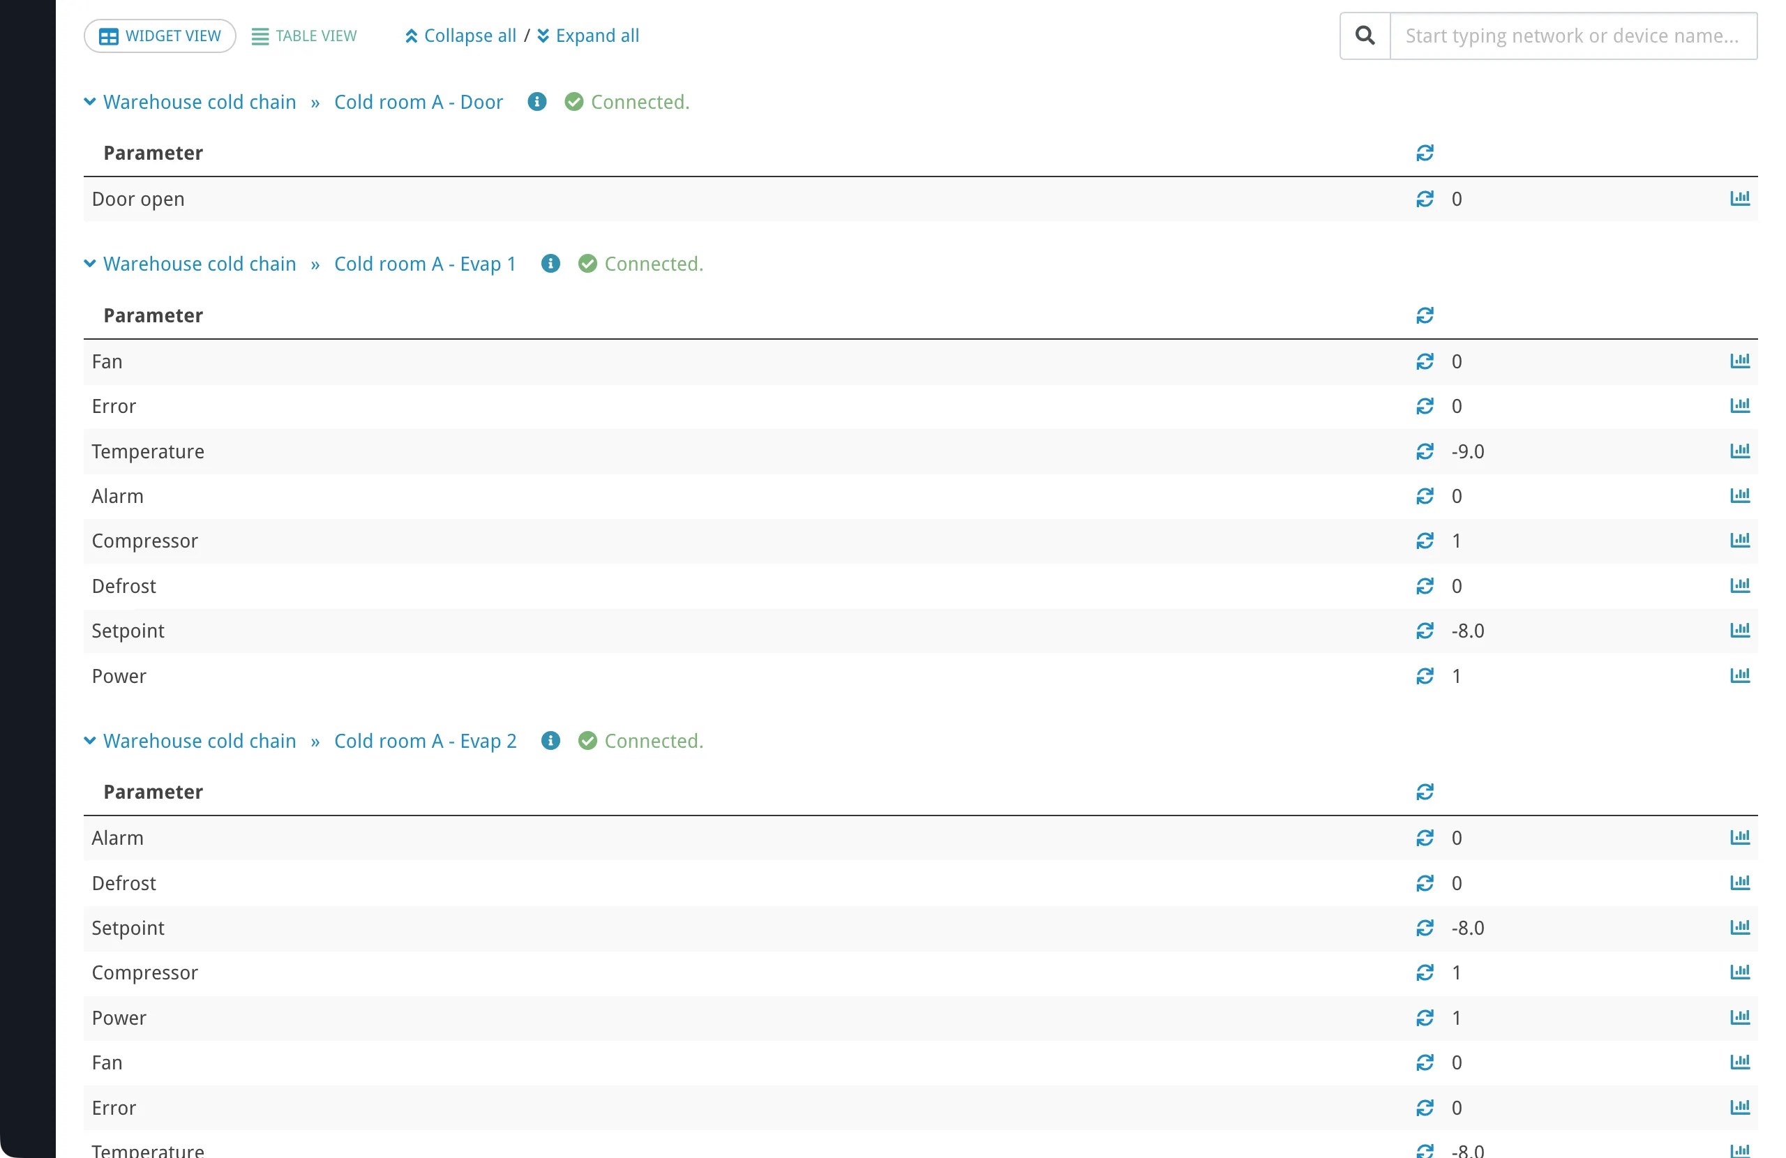The image size is (1786, 1158).
Task: Select the Evap 2 Setpoint value -8.0
Action: (x=1467, y=928)
